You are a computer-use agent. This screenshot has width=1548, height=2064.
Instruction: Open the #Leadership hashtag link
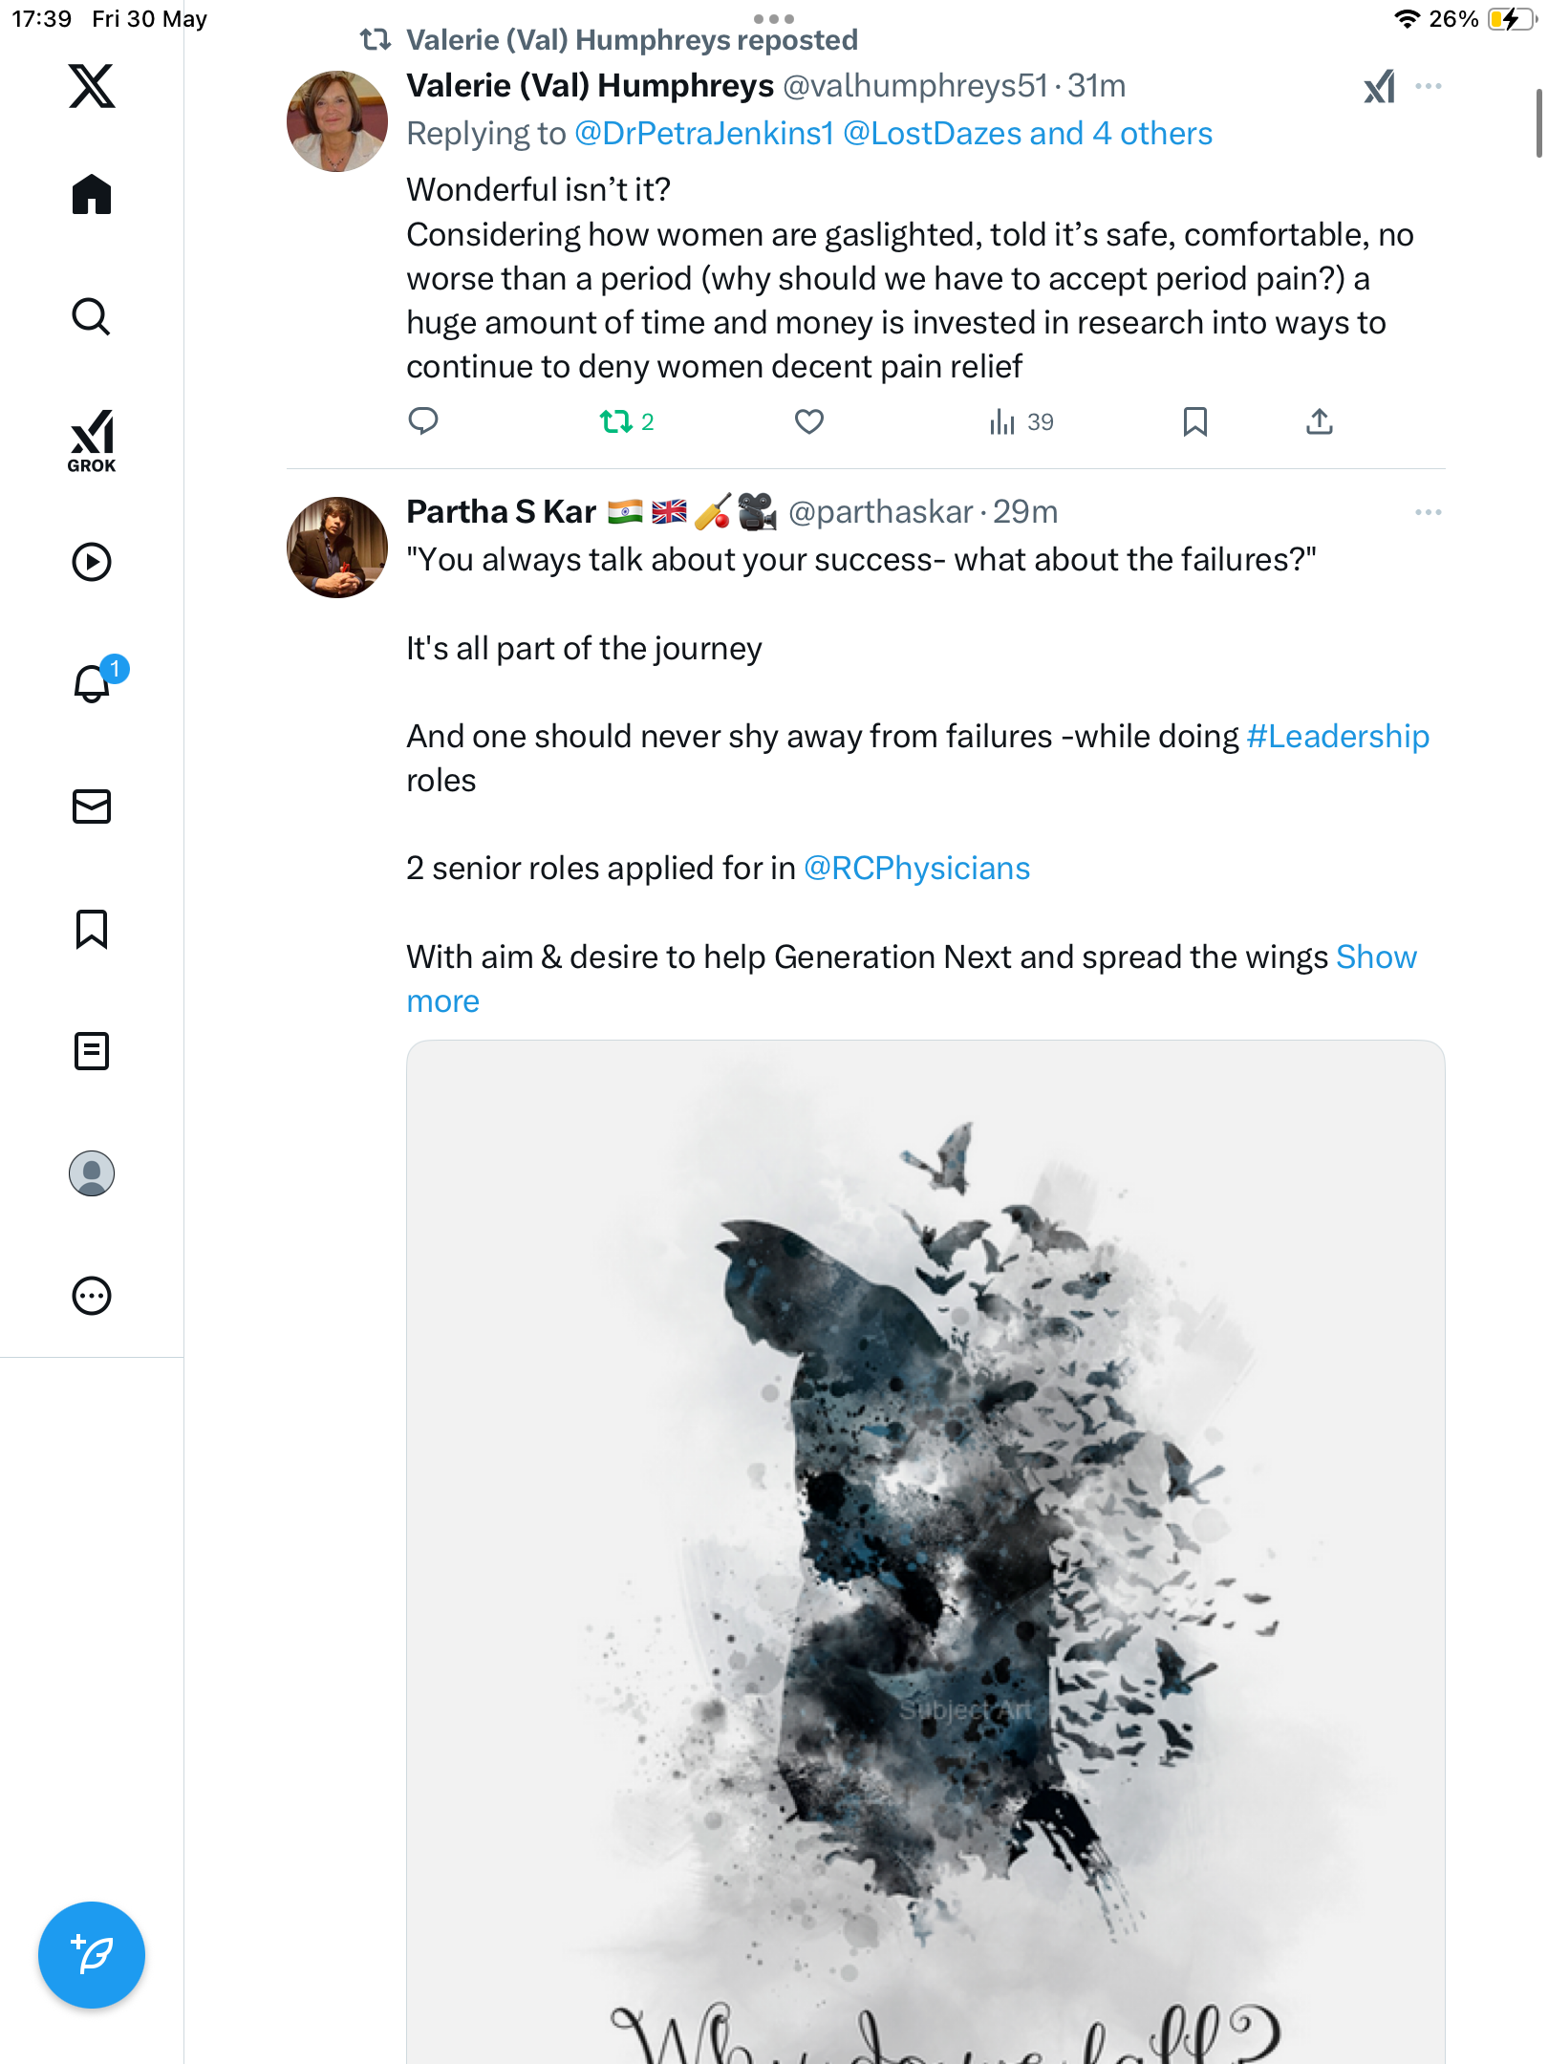[x=1338, y=737]
